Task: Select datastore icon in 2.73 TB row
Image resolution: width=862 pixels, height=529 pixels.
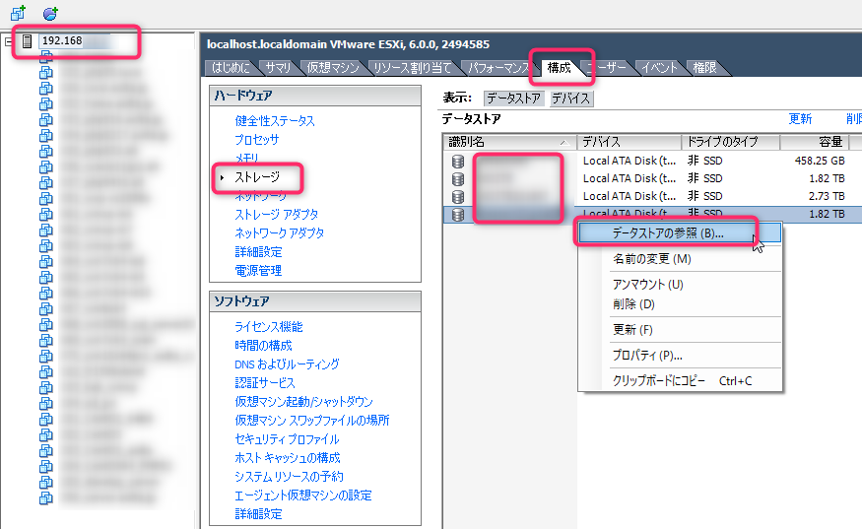Action: 458,196
